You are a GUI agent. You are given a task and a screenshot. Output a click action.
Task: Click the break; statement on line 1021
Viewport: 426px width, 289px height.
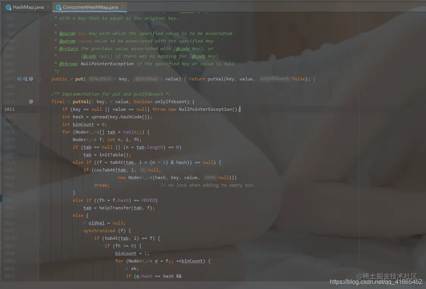[x=102, y=185]
